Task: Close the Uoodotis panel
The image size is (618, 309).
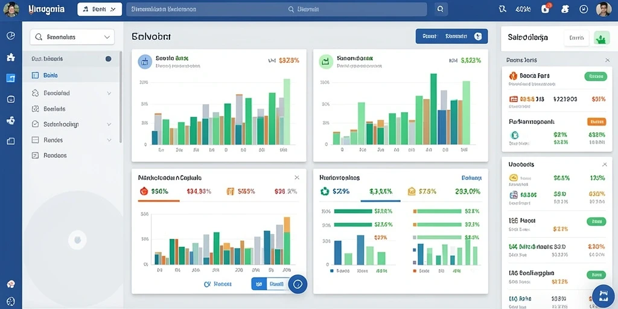Action: click(605, 164)
